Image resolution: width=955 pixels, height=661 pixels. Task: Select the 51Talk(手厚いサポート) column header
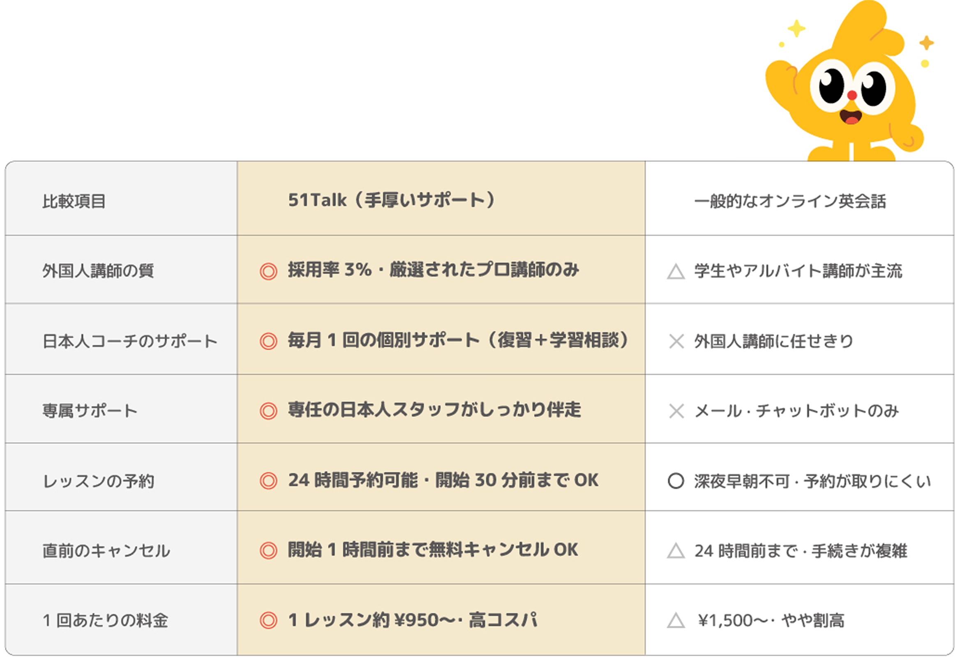391,200
